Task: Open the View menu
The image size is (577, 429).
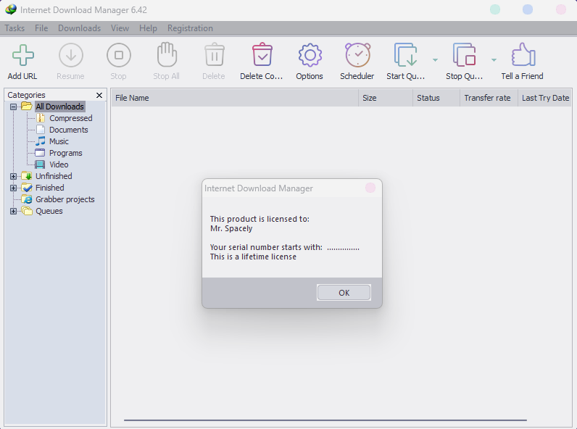Action: pyautogui.click(x=120, y=28)
